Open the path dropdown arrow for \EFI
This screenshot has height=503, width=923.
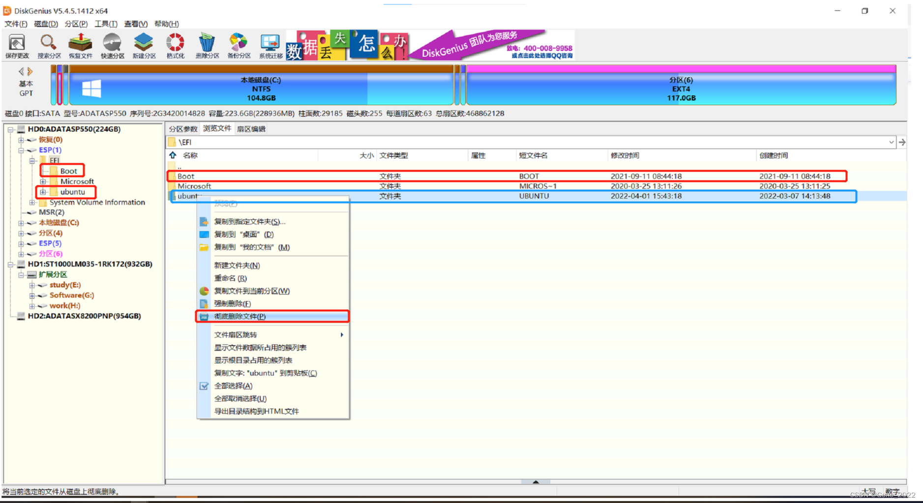891,142
